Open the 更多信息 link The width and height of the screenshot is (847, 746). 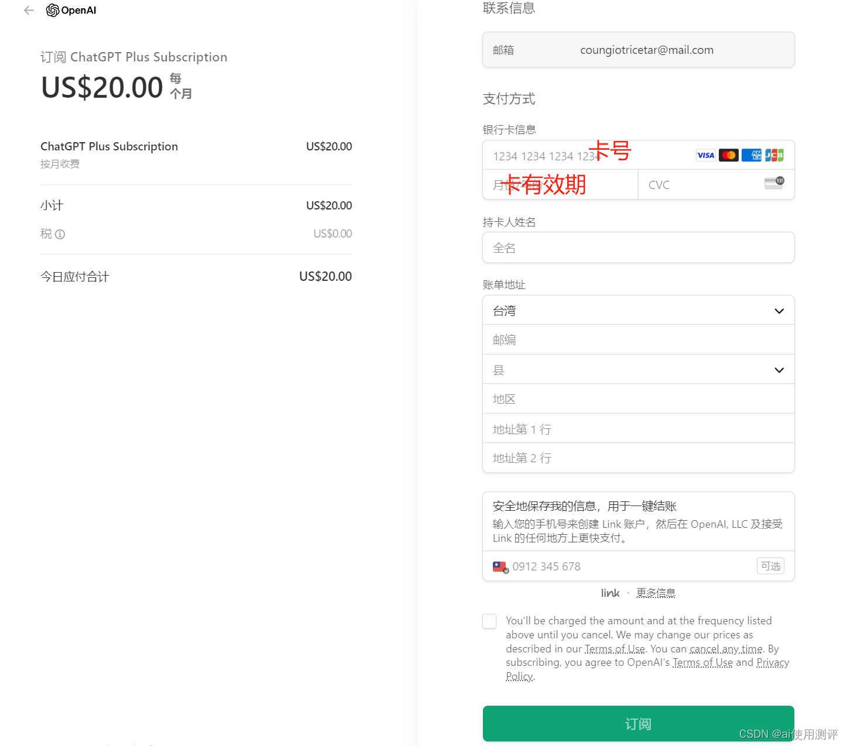(x=656, y=593)
